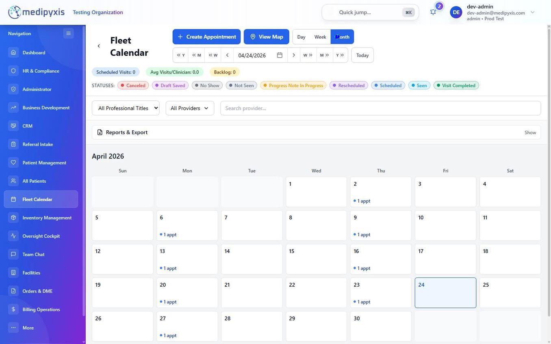551x344 pixels.
Task: Select the April 24 calendar cell
Action: 445,293
